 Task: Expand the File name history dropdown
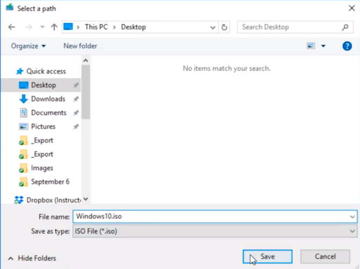[352, 216]
